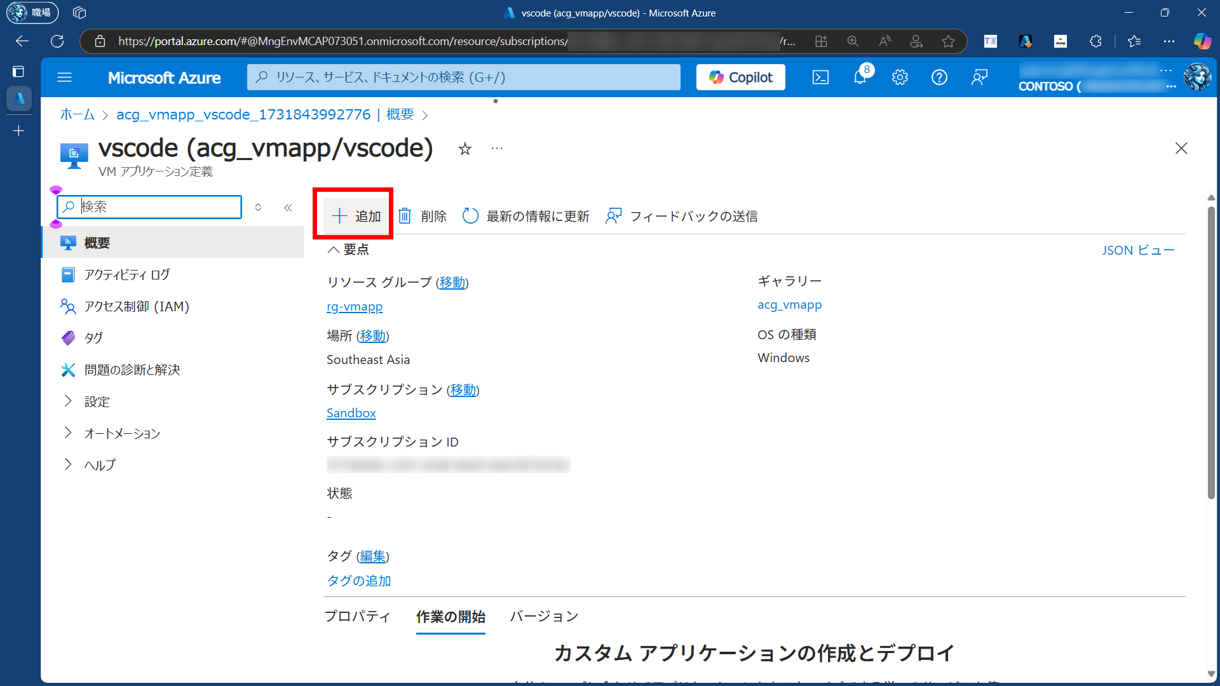Open browser read-aloud icon
This screenshot has width=1220, height=686.
884,41
